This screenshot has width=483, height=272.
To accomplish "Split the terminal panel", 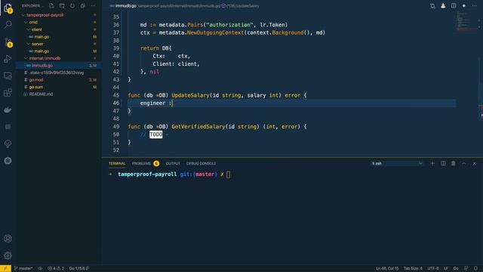I will pos(443,163).
